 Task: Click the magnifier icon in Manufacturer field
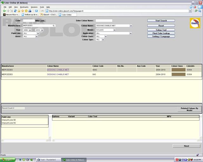(54, 26)
